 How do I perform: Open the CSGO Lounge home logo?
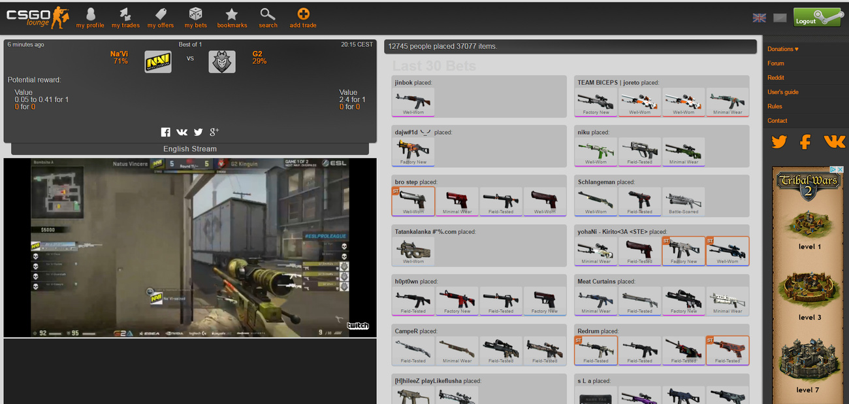tap(37, 17)
